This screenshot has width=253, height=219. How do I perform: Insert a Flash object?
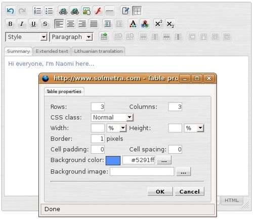click(x=98, y=11)
